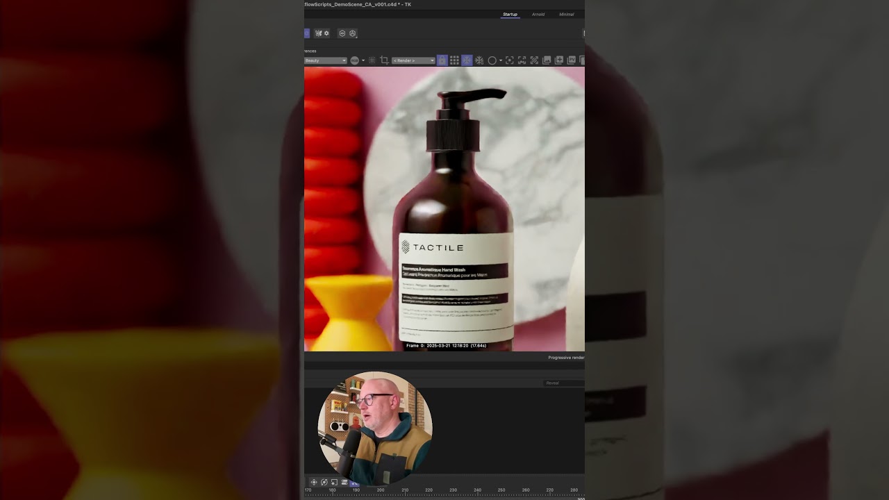Click the PV picture viewer icon
This screenshot has height=500, width=889.
572,60
